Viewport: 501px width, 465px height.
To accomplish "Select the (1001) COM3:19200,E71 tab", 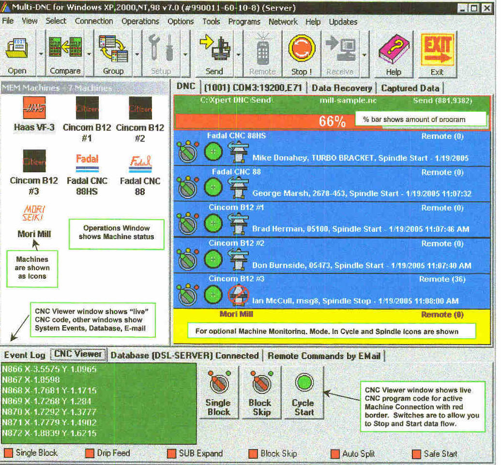I will tap(253, 88).
